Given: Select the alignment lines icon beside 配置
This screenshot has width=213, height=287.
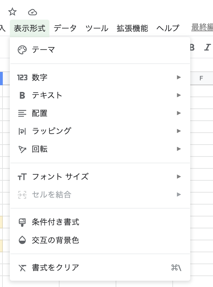Looking at the screenshot, I should 22,113.
